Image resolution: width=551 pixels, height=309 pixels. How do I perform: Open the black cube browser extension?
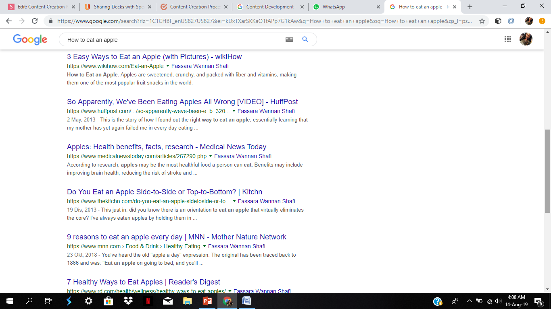(498, 21)
